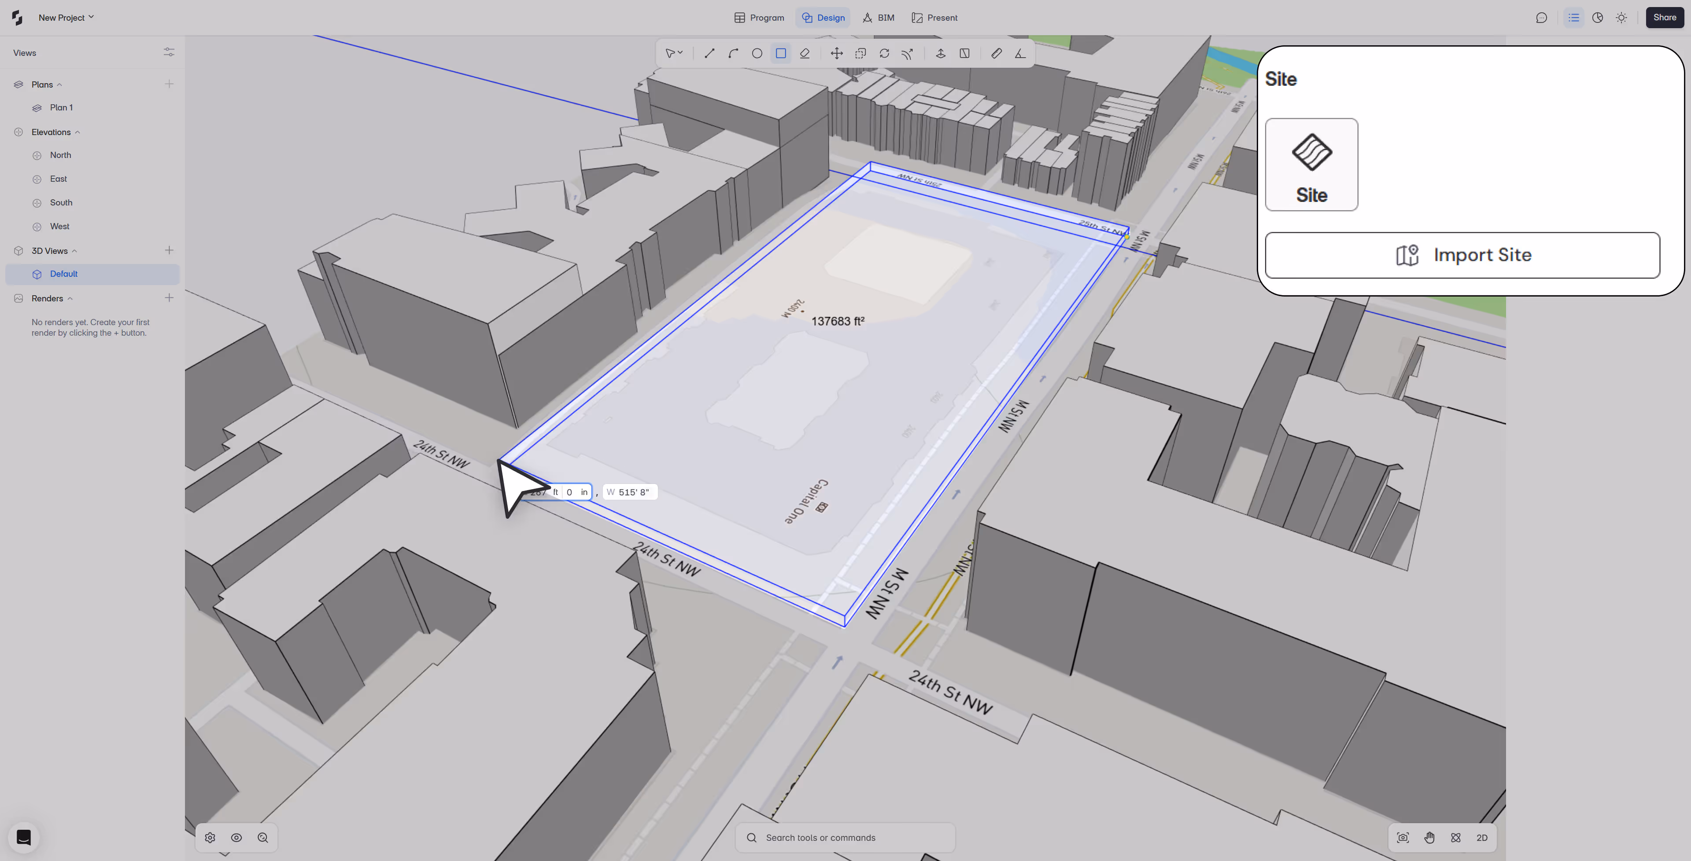Add a new 3D view

pyautogui.click(x=169, y=250)
